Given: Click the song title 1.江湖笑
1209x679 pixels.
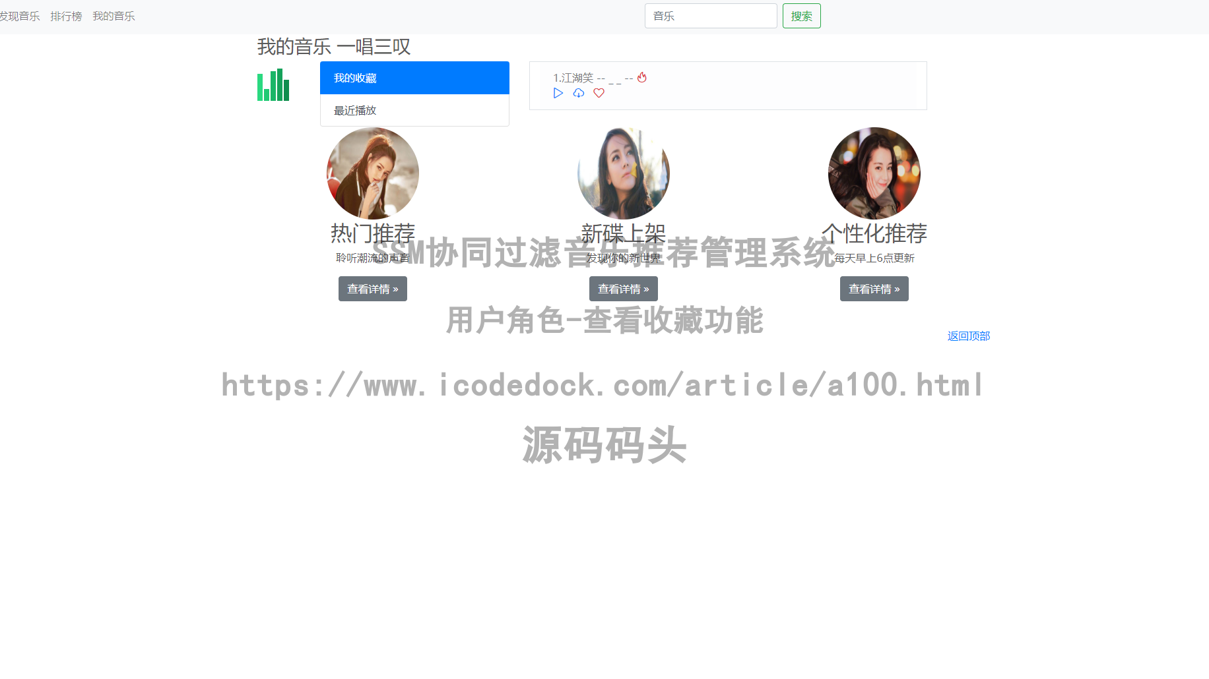Looking at the screenshot, I should click(573, 78).
